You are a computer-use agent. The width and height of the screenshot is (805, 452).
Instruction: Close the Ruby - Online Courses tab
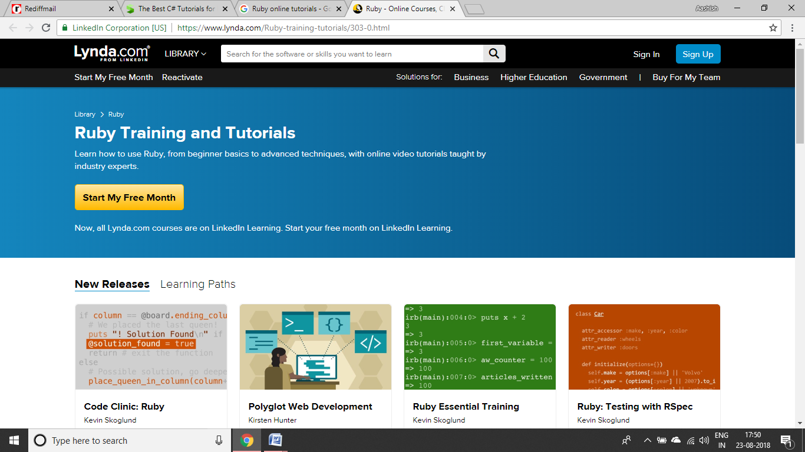(452, 9)
